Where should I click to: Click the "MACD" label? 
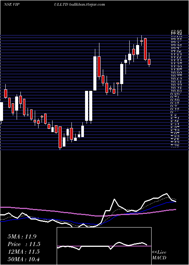[x=159, y=258]
